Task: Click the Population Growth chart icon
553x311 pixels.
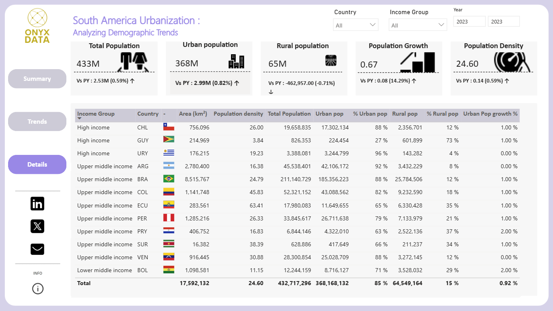Action: pos(418,62)
